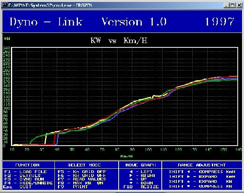Image resolution: width=244 pixels, height=193 pixels.
Task: Click 'F8 - MAX KW ON' option
Action: tap(80, 183)
